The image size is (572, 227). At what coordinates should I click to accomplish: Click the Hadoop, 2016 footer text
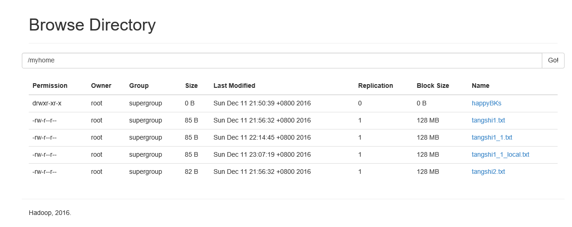point(50,213)
